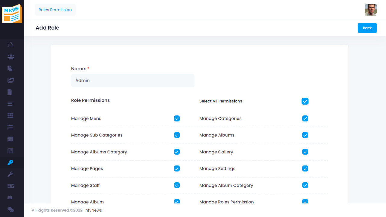Click the clipboard copy sidebar icon
Image resolution: width=386 pixels, height=217 pixels.
pos(10,68)
